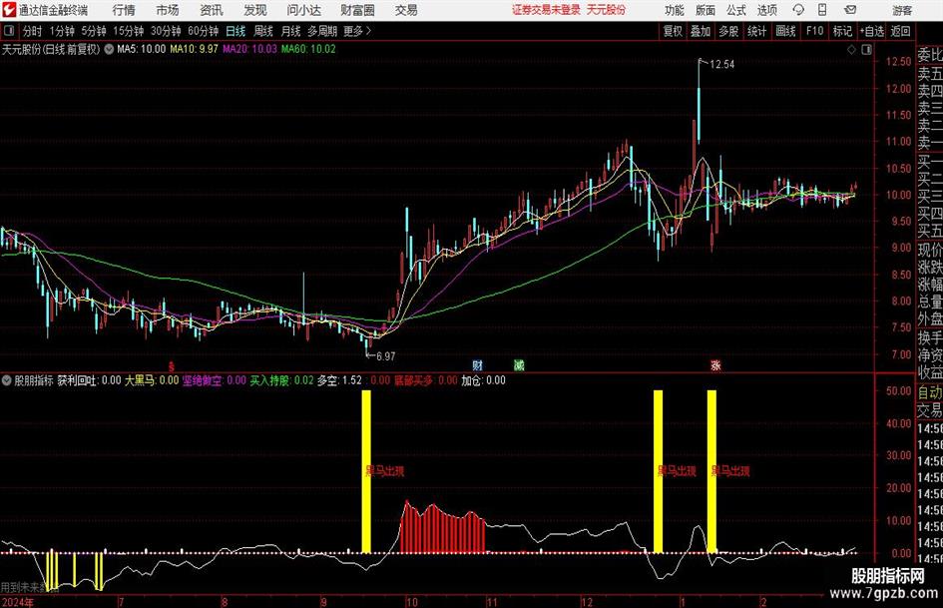The width and height of the screenshot is (943, 608).
Task: Open the mail envelope icon
Action: 850,10
